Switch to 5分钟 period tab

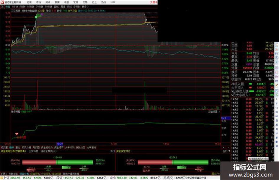point(22,7)
